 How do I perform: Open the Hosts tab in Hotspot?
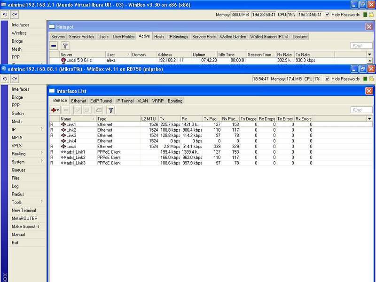(159, 37)
